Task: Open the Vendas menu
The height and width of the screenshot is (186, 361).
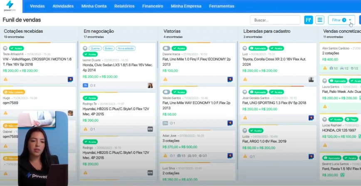Action: (x=37, y=6)
